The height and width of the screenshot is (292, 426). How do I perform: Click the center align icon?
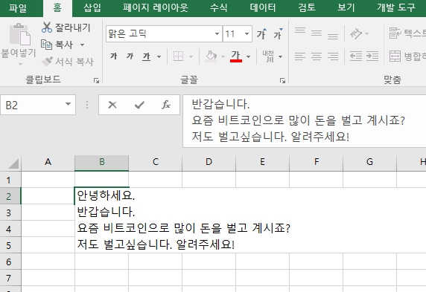point(317,56)
